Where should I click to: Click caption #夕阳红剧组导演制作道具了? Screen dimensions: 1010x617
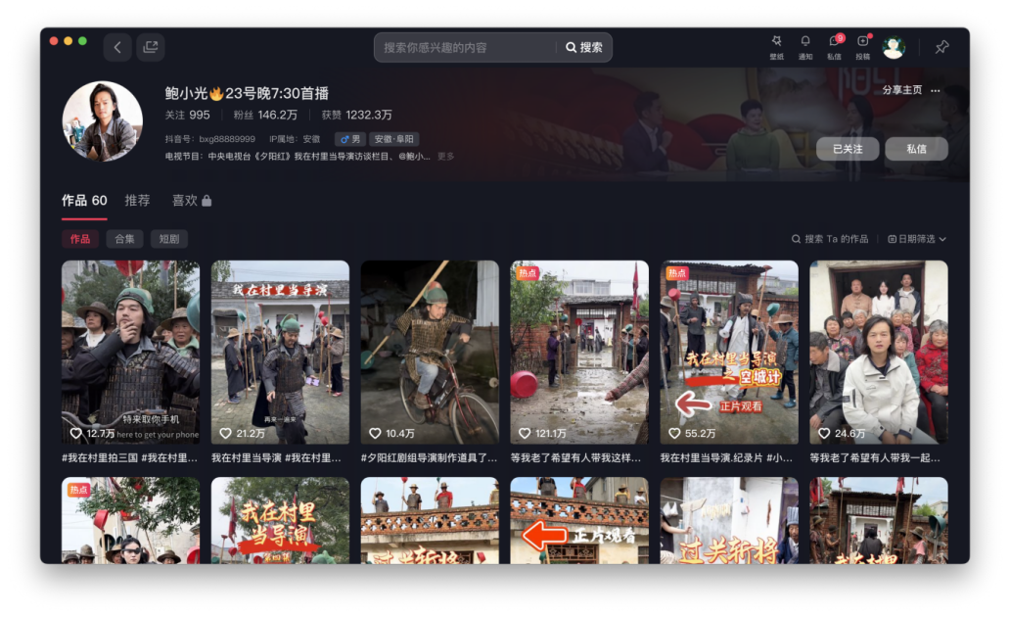[x=429, y=457]
